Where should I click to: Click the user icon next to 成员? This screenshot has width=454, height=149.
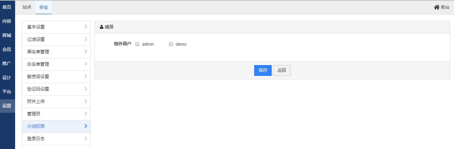pos(101,27)
